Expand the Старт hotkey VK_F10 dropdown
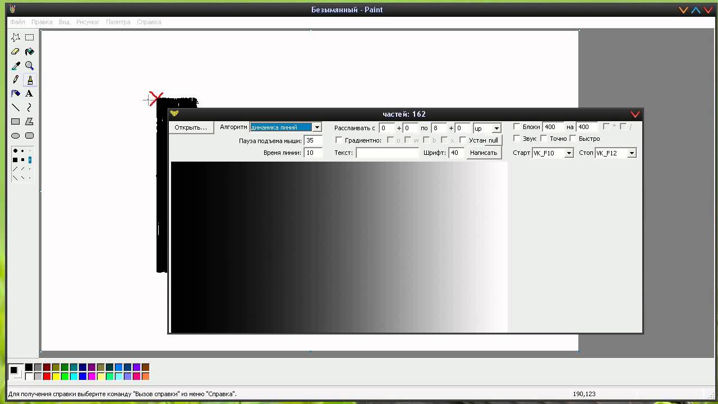 [569, 153]
